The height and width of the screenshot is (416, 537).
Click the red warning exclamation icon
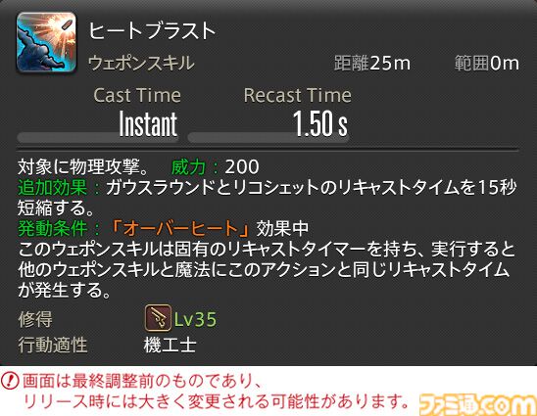(10, 381)
